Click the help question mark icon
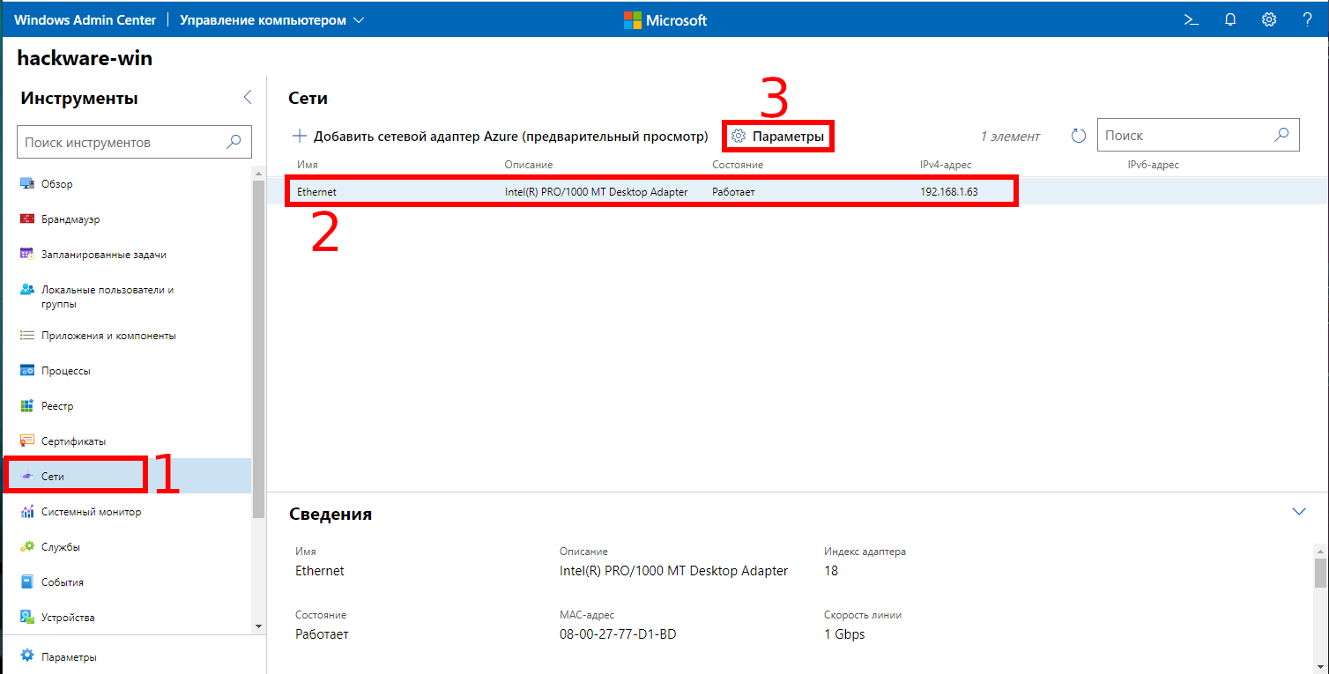 (1307, 19)
